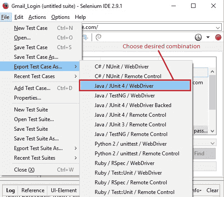Export as Ruby / Test::Unit / WebDriver

136,173
